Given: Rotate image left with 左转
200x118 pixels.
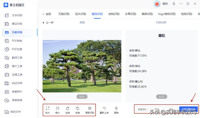Looking at the screenshot, I should [x=67, y=110].
